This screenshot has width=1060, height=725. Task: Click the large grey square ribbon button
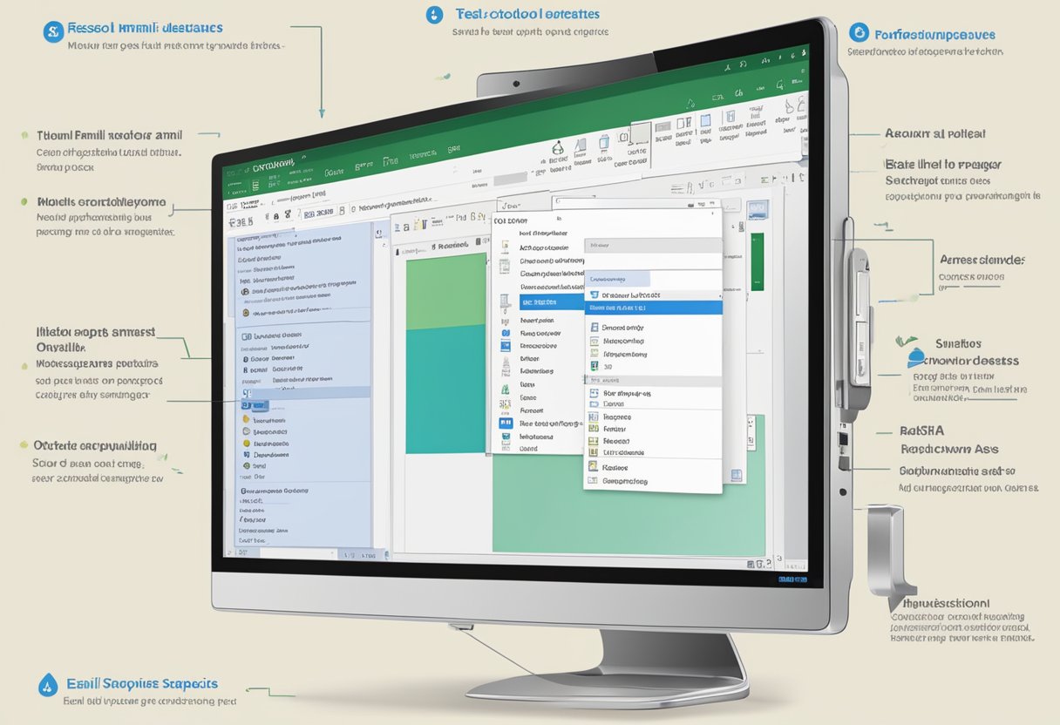point(641,132)
